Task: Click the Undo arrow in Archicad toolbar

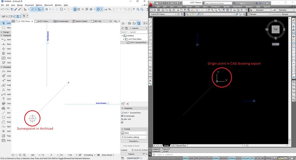Action: pos(3,9)
